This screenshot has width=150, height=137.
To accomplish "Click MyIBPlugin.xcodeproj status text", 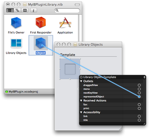I will tap(23, 91).
